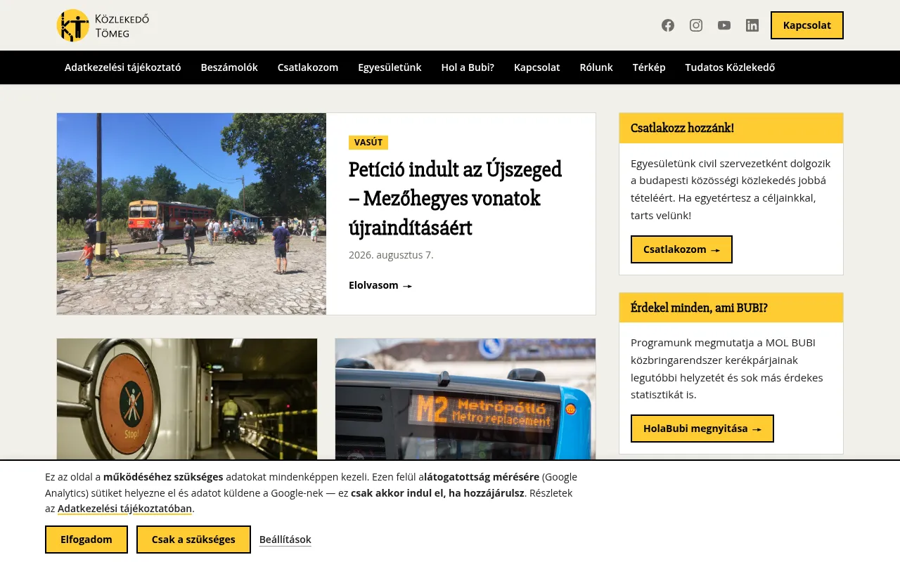Screen dimensions: 900x562
Task: Click the Érdekel minden, ami BUBI? heading
Action: 699,308
